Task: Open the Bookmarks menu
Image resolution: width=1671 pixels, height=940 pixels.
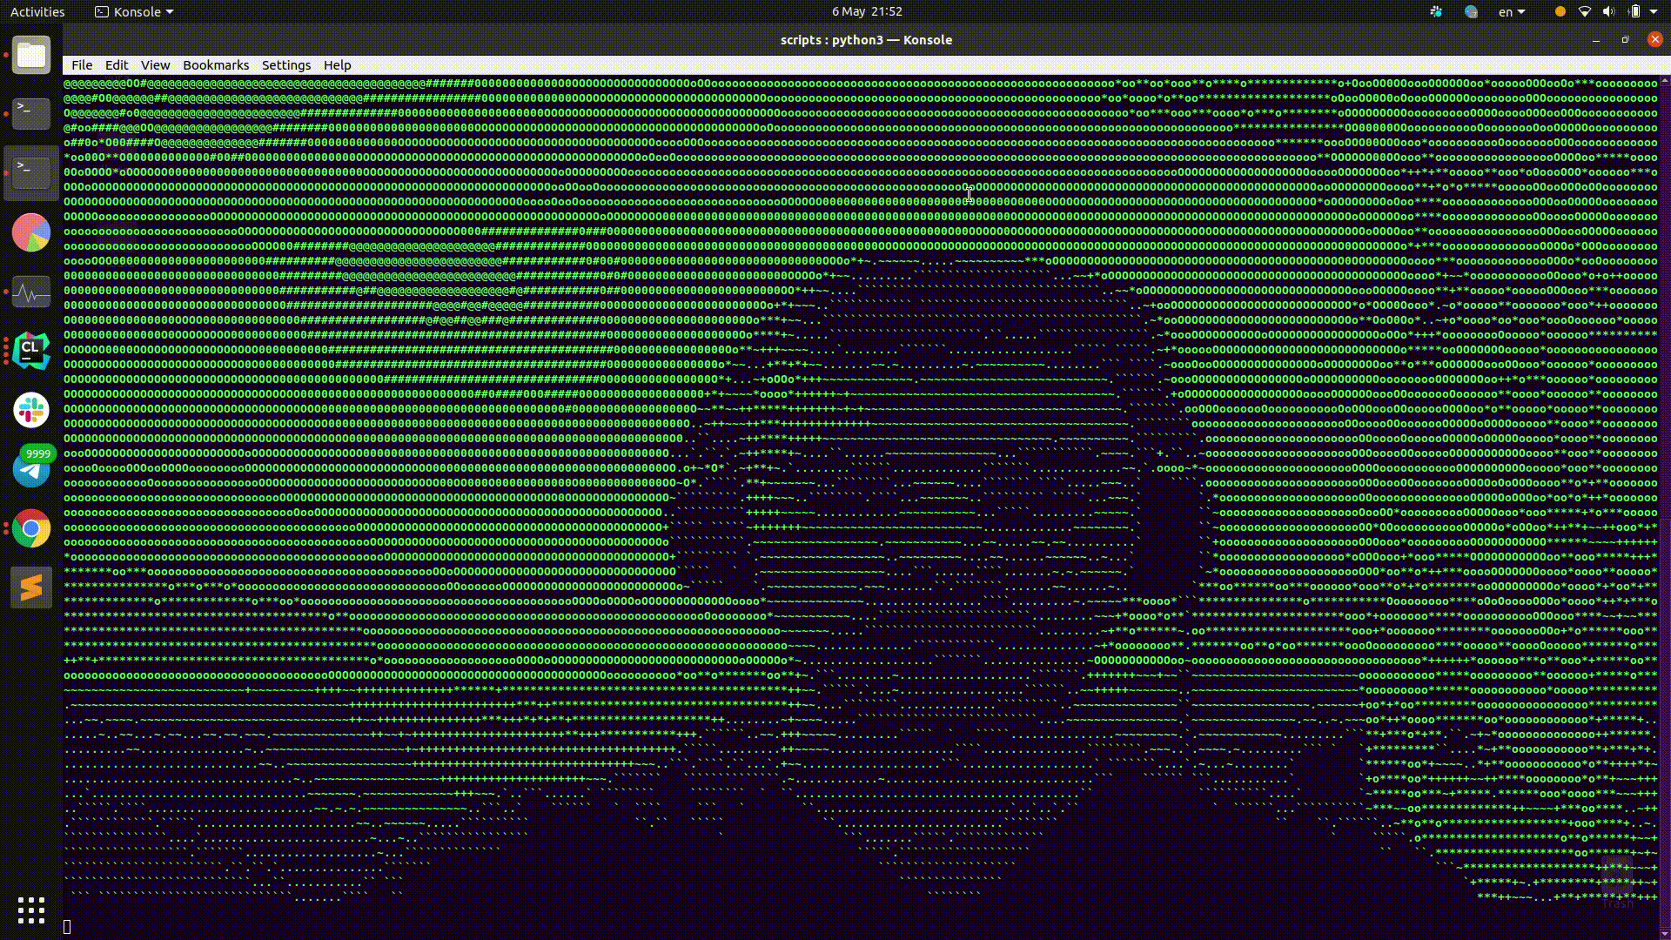Action: (x=216, y=65)
